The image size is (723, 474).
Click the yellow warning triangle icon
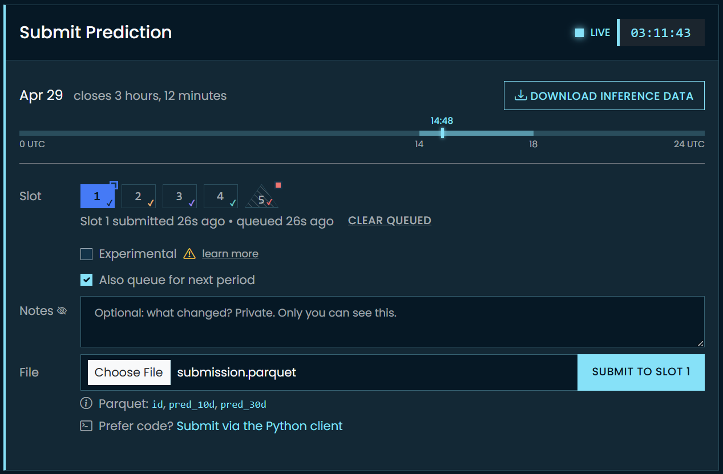[189, 254]
